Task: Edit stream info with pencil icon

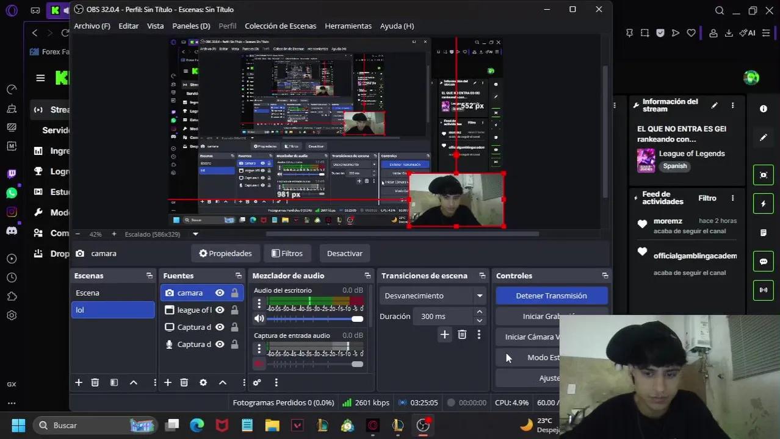Action: 715,104
